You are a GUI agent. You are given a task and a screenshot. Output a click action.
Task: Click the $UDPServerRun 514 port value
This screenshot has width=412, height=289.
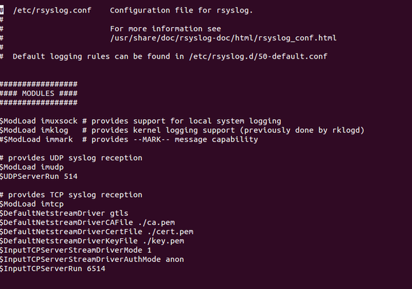tap(71, 176)
